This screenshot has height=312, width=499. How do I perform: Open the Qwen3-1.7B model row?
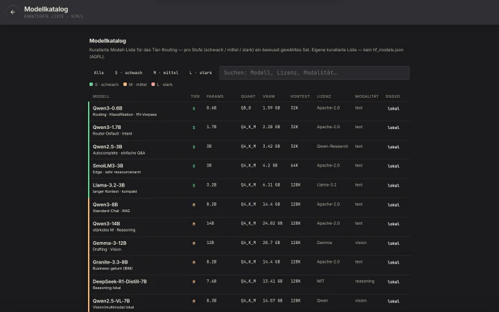(x=249, y=130)
